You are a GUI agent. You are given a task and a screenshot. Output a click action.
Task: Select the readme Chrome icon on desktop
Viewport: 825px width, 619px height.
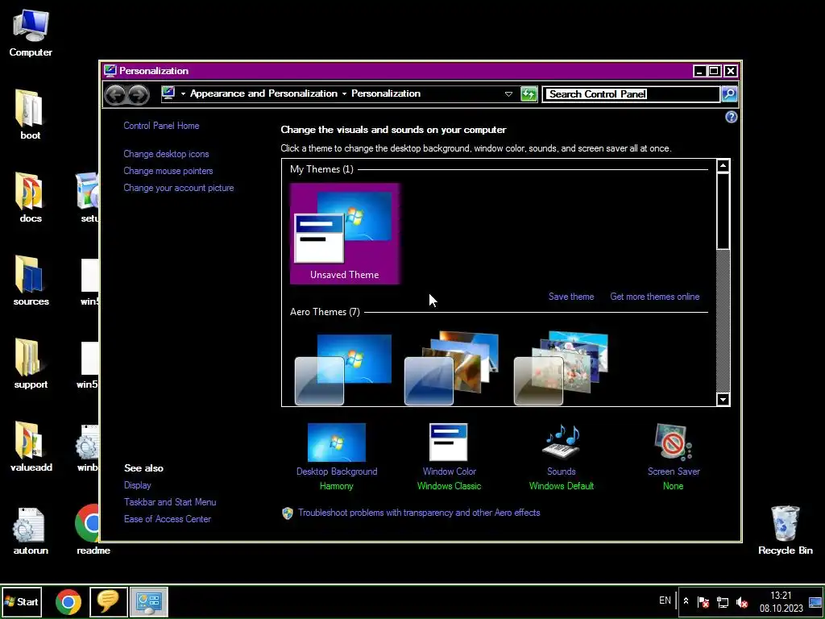(x=93, y=530)
